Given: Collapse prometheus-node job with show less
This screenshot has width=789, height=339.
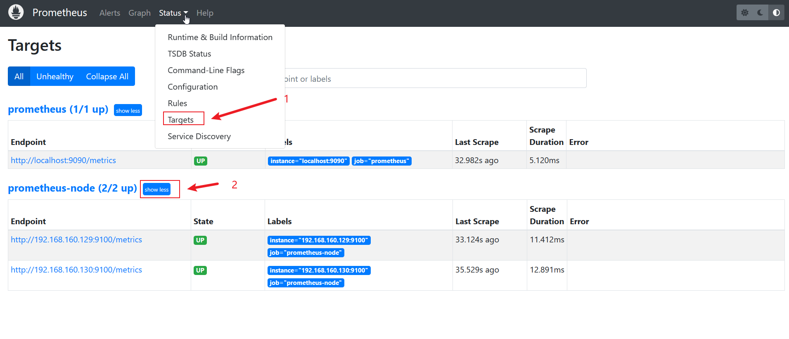Looking at the screenshot, I should (x=156, y=190).
